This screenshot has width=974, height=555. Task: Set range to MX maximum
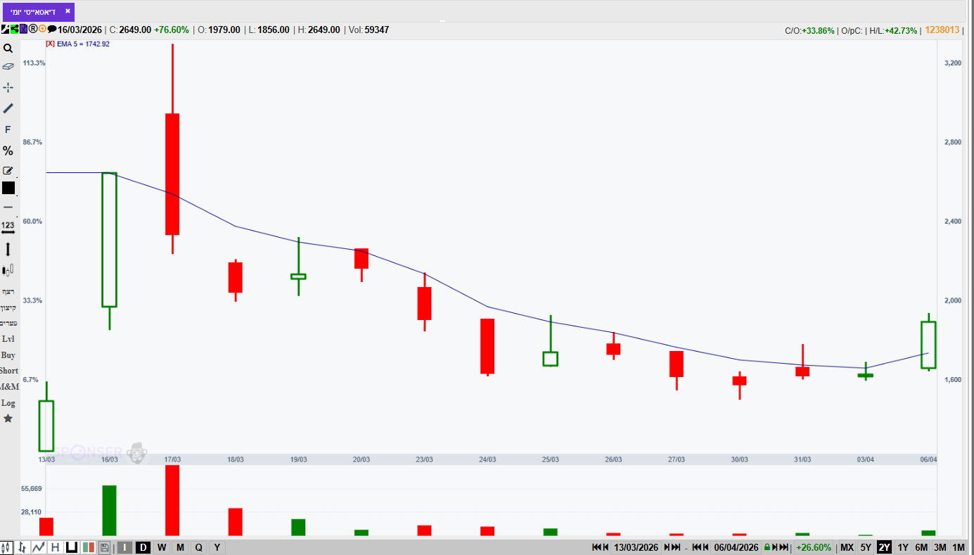[x=847, y=547]
